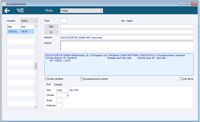Enable the Acompanhamento restrito checkbox
The height and width of the screenshot is (122, 200).
(82, 79)
